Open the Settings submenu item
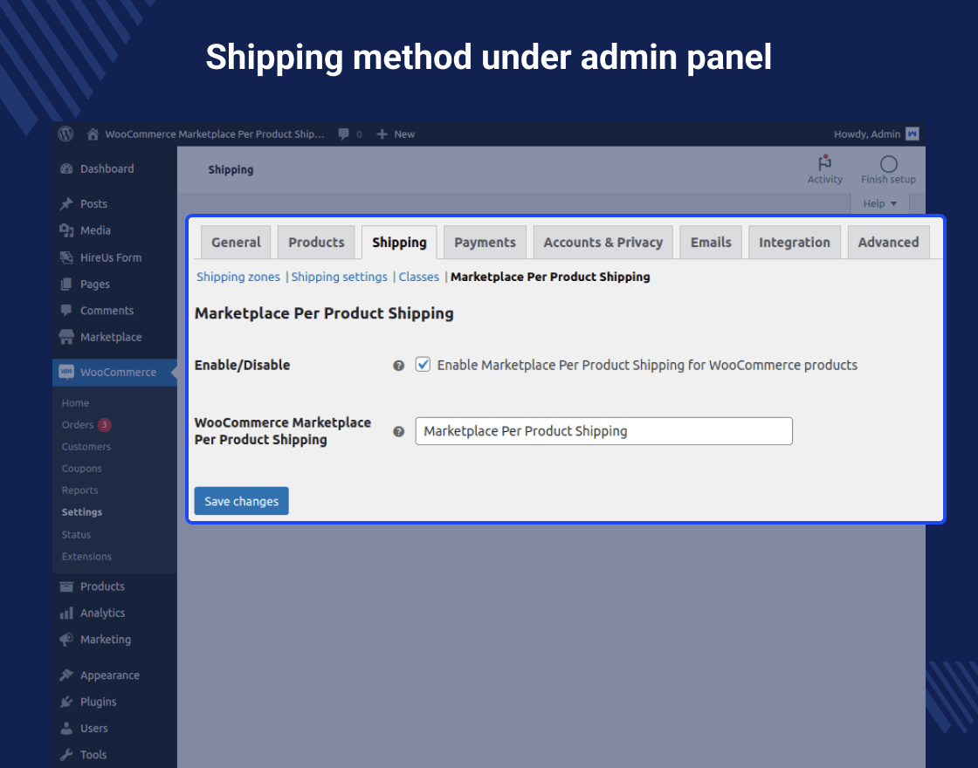This screenshot has height=768, width=978. pos(82,512)
